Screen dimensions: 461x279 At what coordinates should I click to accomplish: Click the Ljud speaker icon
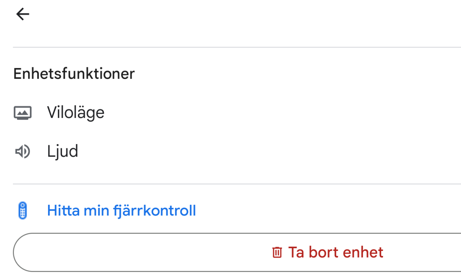23,152
